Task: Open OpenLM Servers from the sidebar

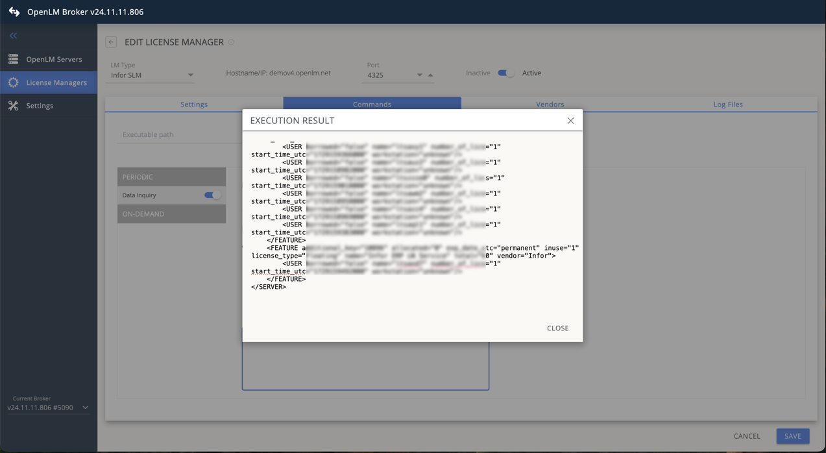Action: click(45, 59)
